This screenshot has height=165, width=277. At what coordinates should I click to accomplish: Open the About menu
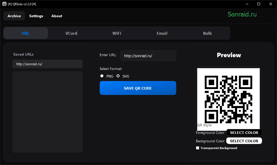57,16
